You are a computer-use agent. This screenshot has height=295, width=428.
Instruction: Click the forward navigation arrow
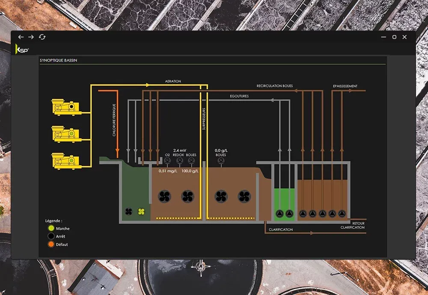(x=31, y=37)
